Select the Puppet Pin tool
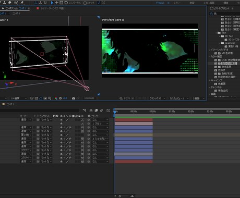 click(22, 3)
